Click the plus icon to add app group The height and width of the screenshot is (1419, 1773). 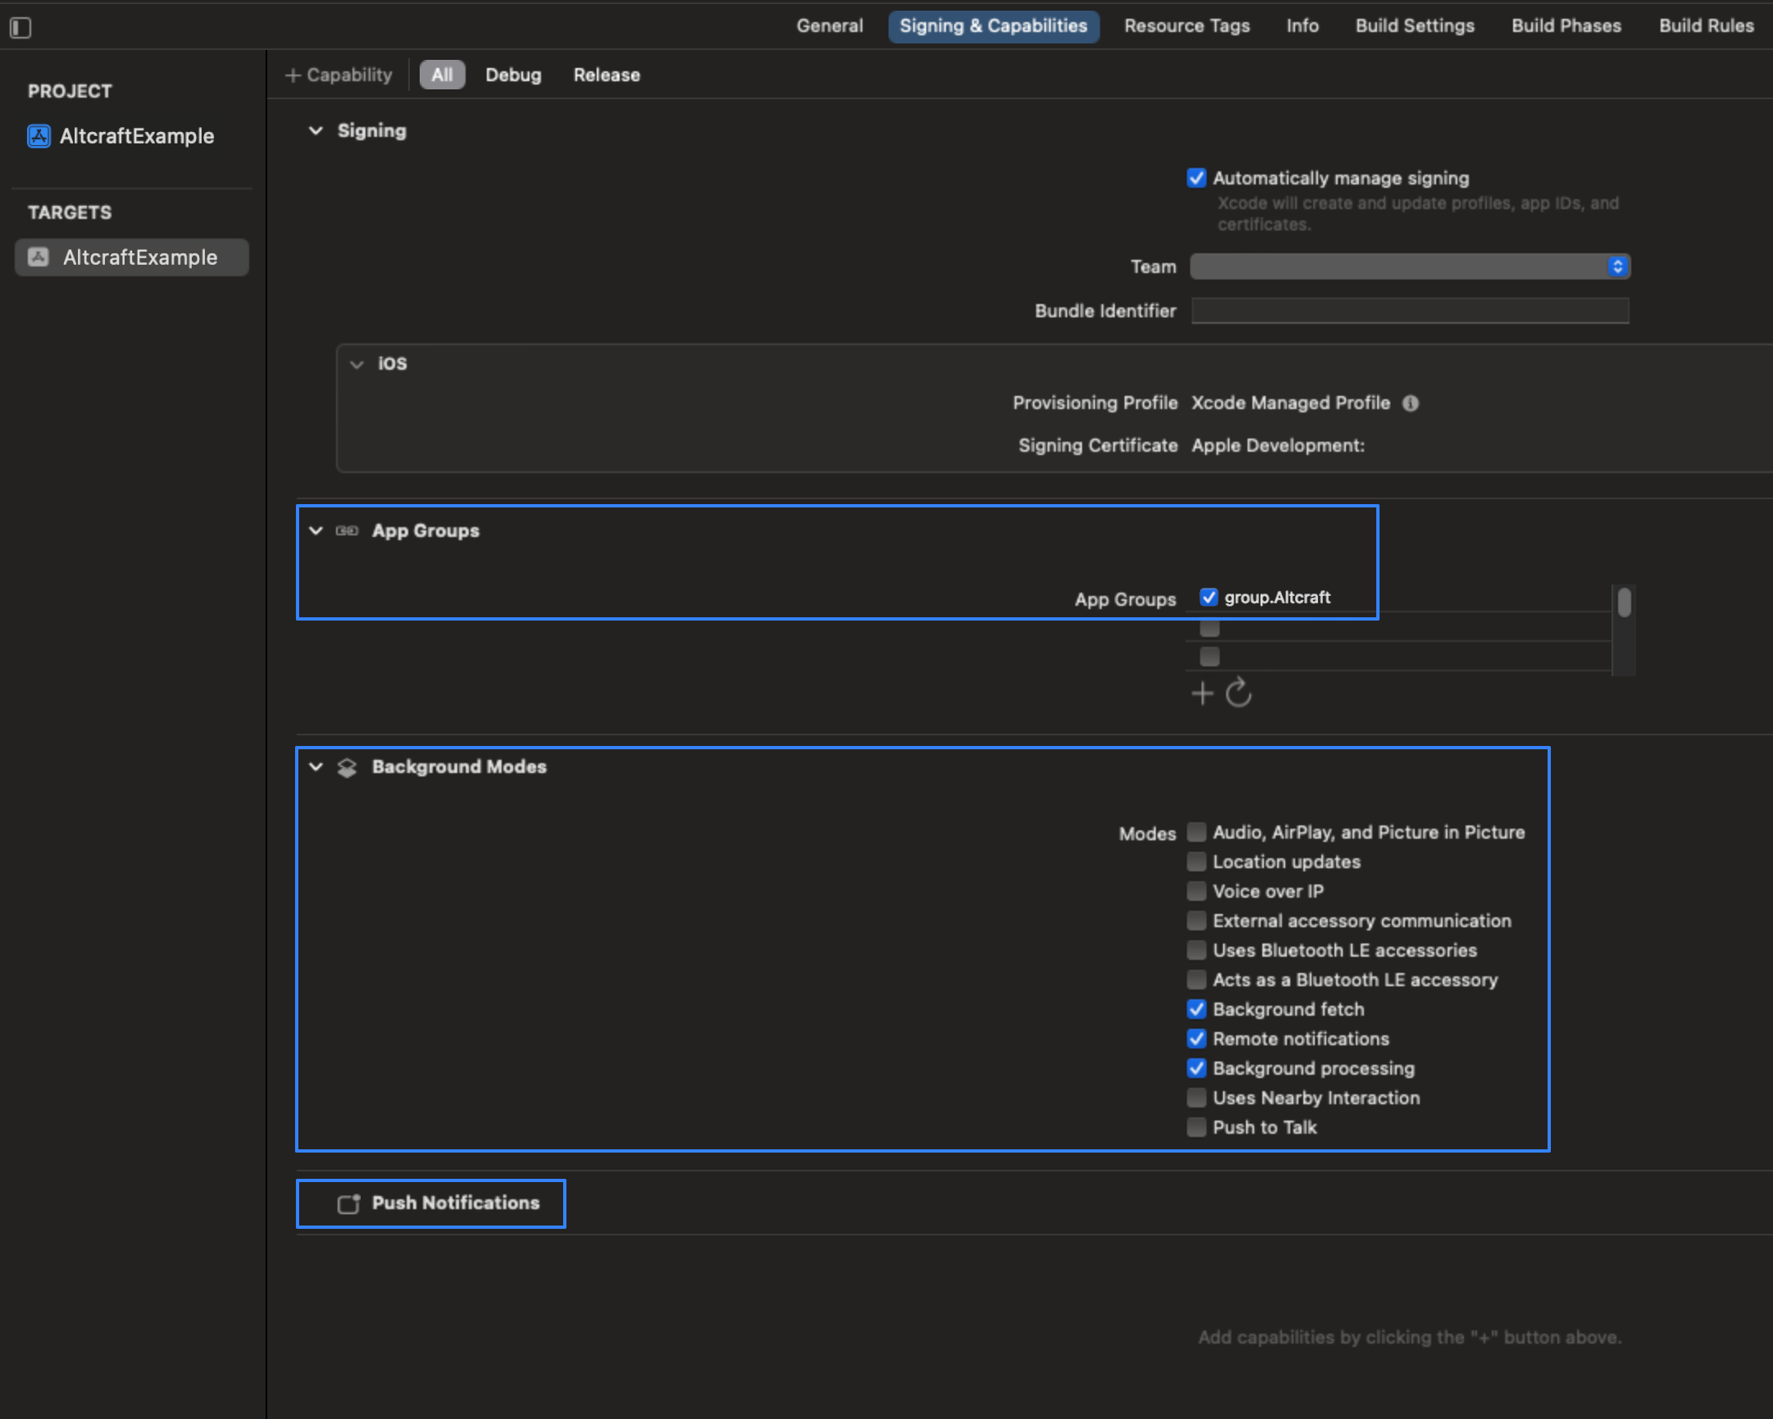pos(1202,694)
